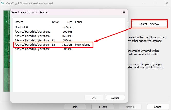
Task: Sort by the Device column header
Action: [32, 22]
